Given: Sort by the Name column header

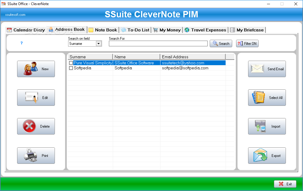Looking at the screenshot, I should pyautogui.click(x=136, y=57).
